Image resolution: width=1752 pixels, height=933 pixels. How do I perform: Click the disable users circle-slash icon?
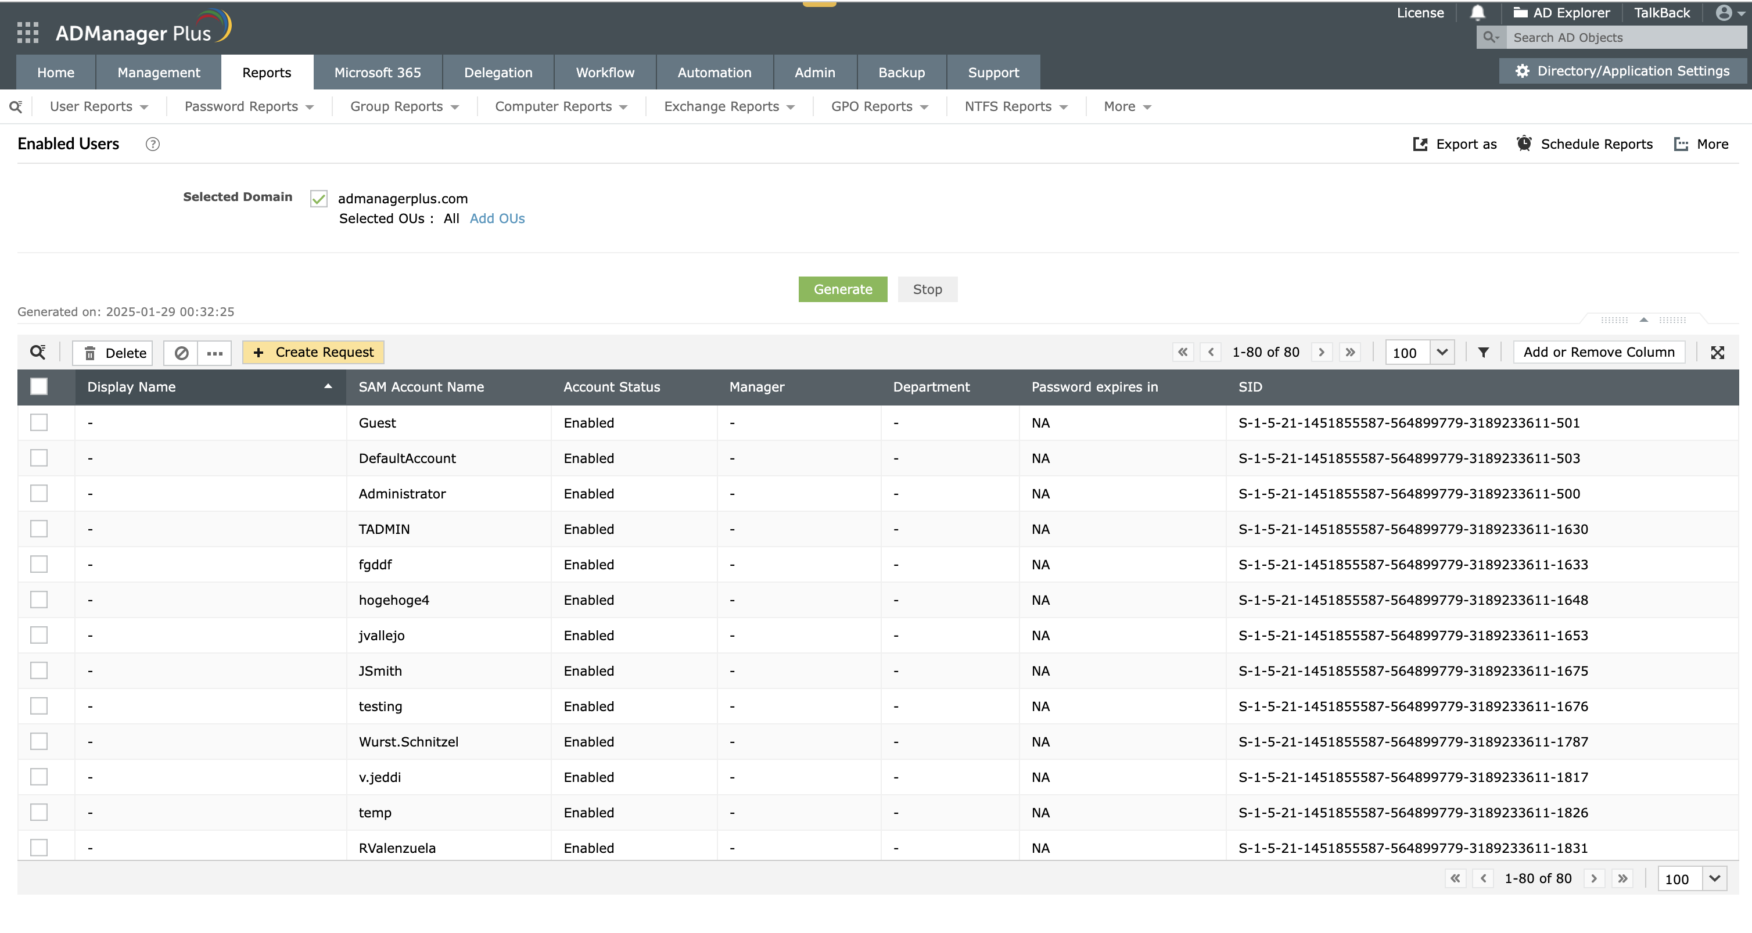click(181, 353)
